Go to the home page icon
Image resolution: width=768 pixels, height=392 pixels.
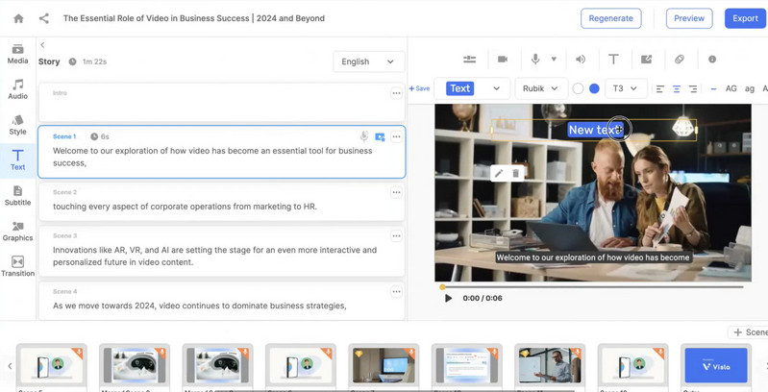click(x=18, y=18)
